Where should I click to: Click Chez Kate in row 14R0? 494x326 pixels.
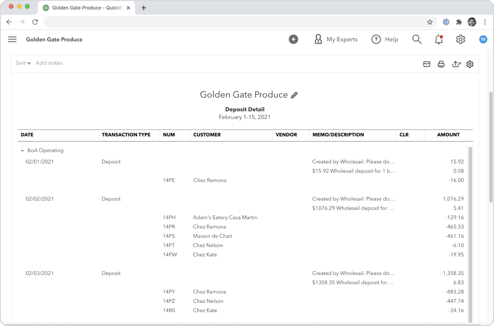(x=205, y=311)
